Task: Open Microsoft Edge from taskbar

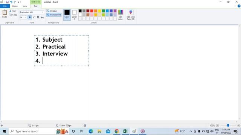Action: point(91,131)
